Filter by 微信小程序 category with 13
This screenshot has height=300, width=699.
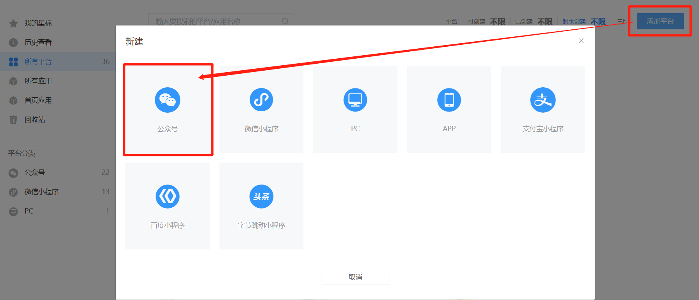pyautogui.click(x=58, y=192)
